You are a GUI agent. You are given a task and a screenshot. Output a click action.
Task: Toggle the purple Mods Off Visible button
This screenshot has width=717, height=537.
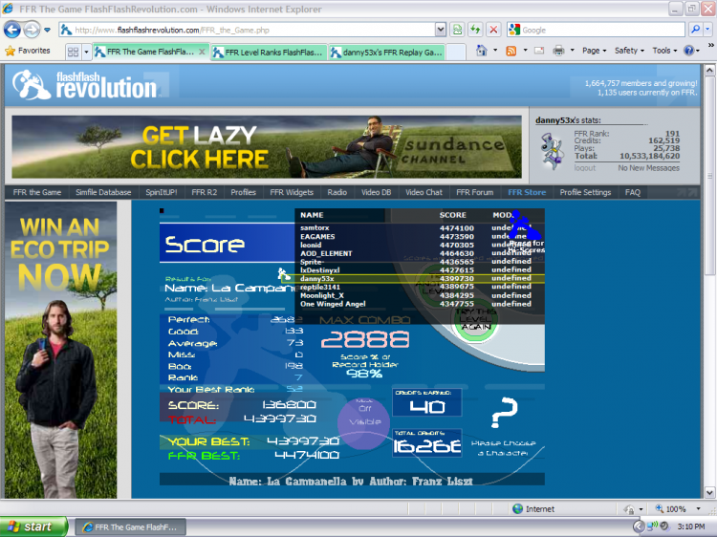pyautogui.click(x=364, y=422)
